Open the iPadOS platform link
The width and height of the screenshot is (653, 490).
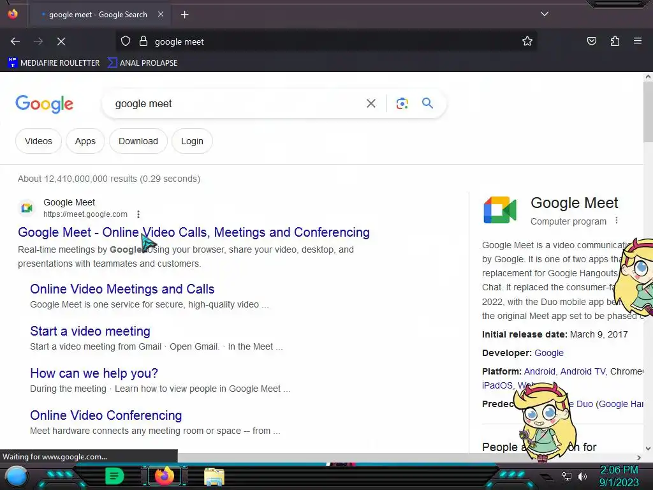point(497,385)
